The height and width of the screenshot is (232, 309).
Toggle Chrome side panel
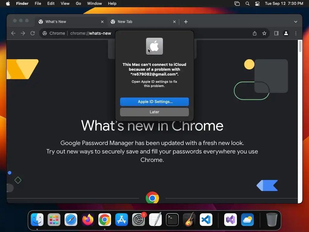[276, 33]
